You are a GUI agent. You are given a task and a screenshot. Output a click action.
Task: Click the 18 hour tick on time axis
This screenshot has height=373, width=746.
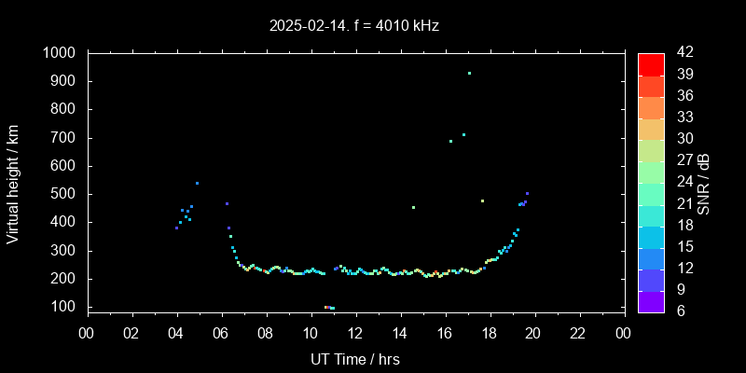tap(490, 333)
